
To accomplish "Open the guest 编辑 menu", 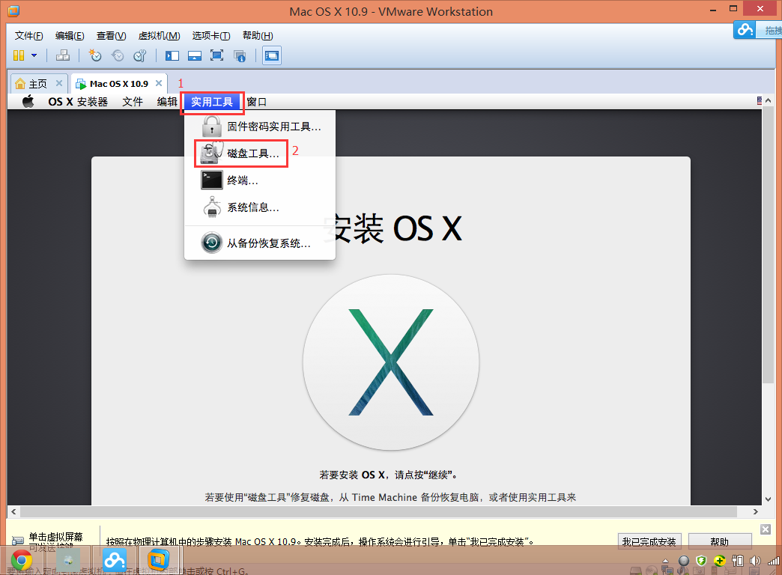I will pyautogui.click(x=167, y=102).
